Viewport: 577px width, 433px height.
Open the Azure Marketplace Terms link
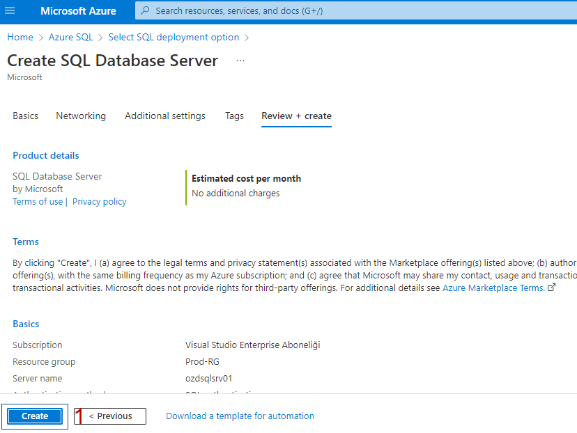coord(493,288)
